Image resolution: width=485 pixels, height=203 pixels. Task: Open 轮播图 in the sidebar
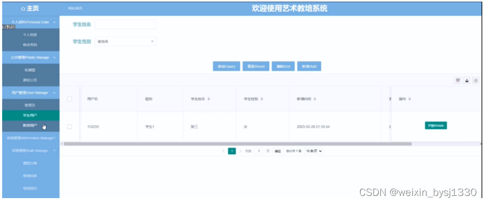pyautogui.click(x=30, y=70)
